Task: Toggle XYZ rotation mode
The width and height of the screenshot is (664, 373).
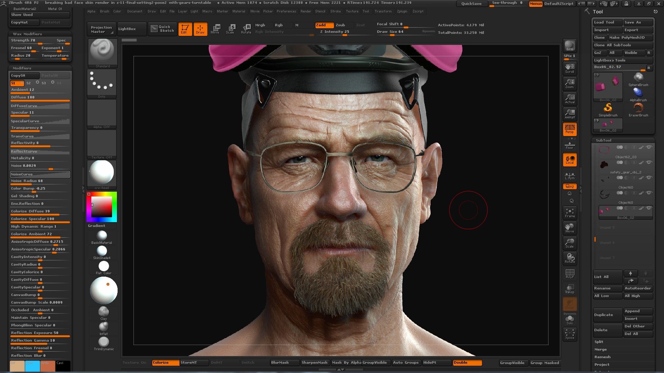Action: pos(570,186)
